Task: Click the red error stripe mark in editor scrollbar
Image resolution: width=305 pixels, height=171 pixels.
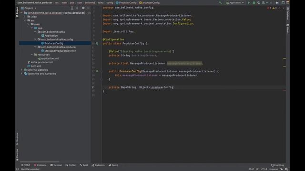Action: coord(285,90)
